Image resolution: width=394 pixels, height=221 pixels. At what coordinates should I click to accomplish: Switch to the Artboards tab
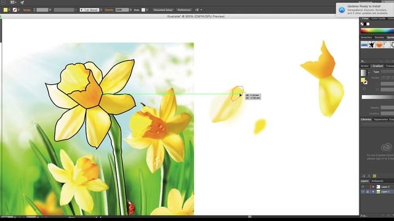click(377, 181)
